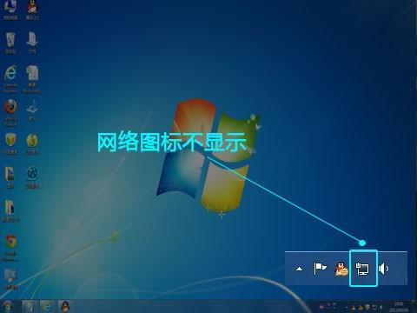Select the text document desktop icon
417x313 pixels.
click(32, 79)
